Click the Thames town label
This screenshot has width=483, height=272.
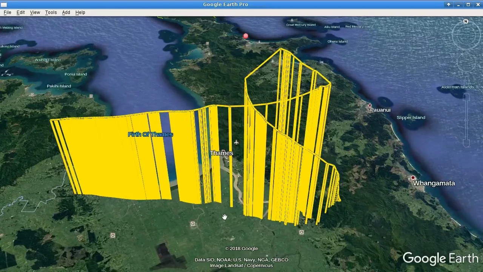(x=222, y=153)
